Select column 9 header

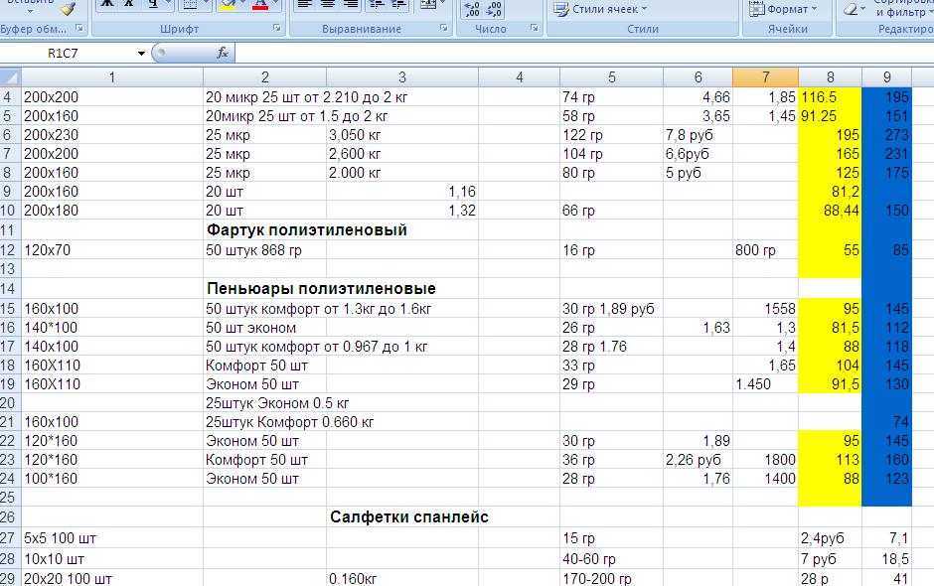point(887,77)
